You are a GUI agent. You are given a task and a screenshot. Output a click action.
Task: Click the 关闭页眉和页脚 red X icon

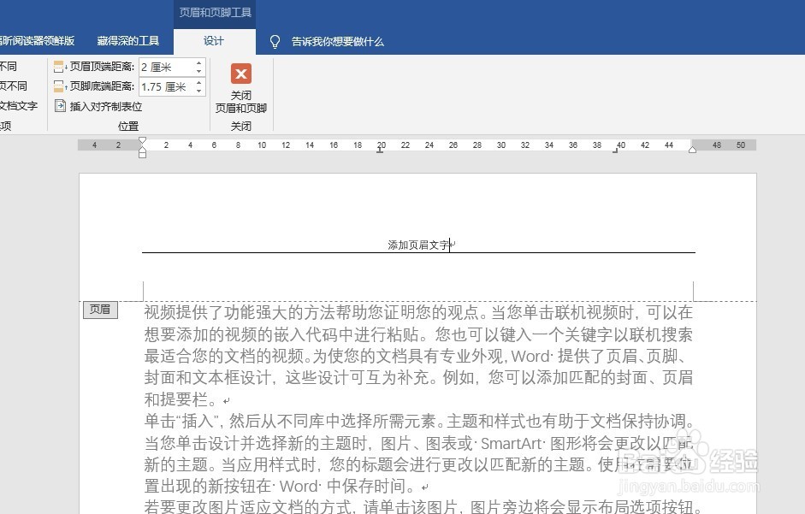tap(240, 74)
